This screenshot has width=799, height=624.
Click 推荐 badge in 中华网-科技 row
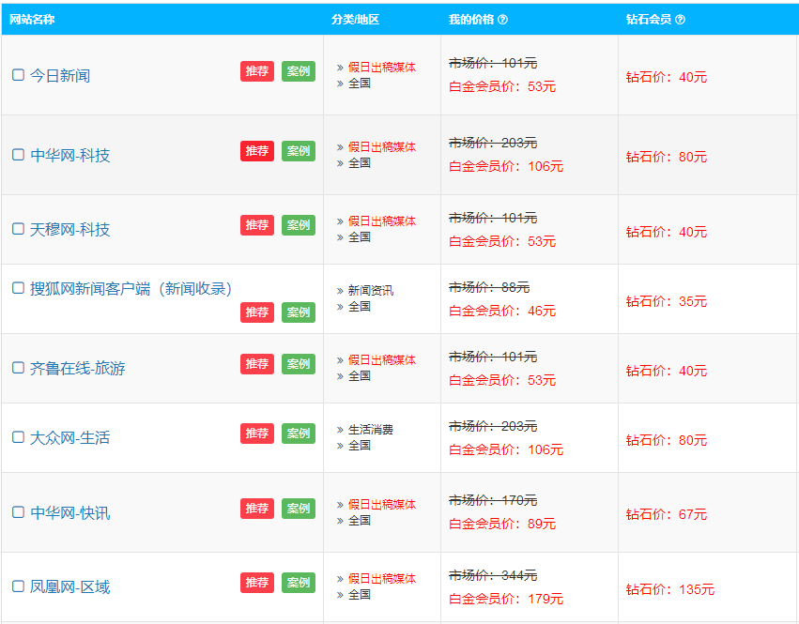[x=257, y=151]
